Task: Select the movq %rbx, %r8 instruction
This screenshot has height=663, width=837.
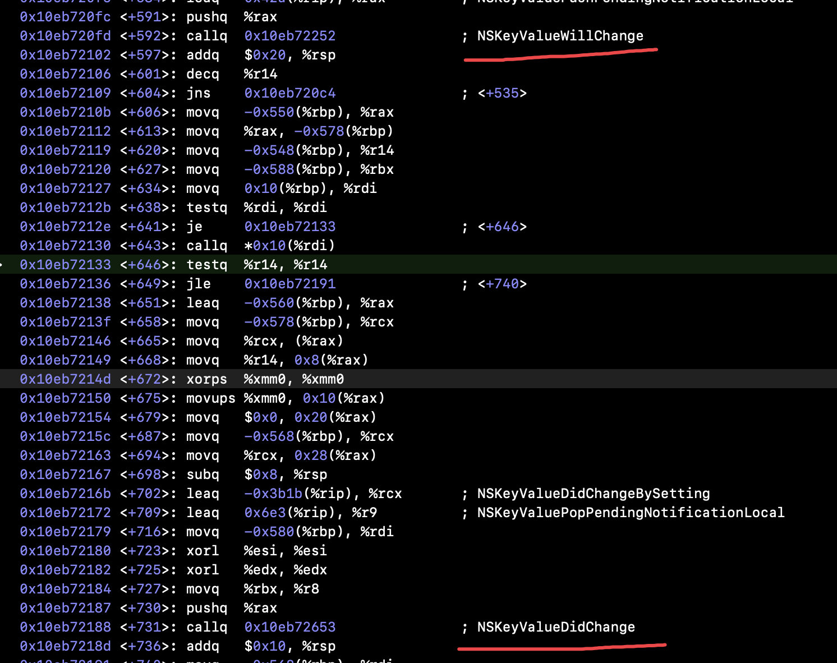Action: click(x=252, y=589)
